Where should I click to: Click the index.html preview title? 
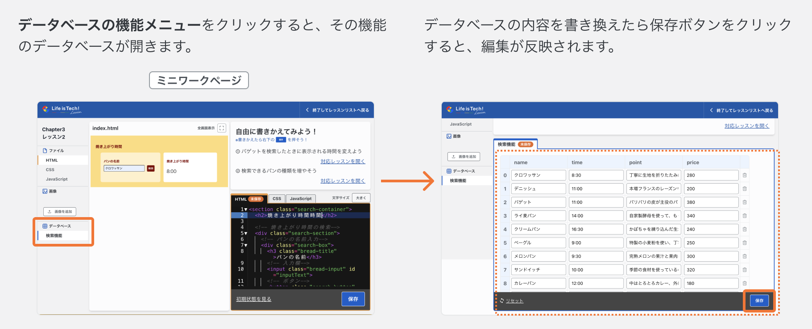point(105,128)
